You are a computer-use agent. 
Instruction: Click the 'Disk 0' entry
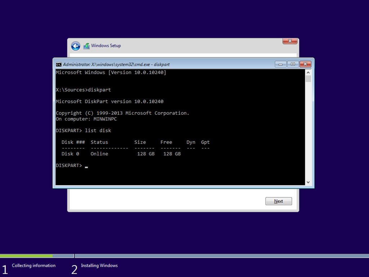[70, 154]
